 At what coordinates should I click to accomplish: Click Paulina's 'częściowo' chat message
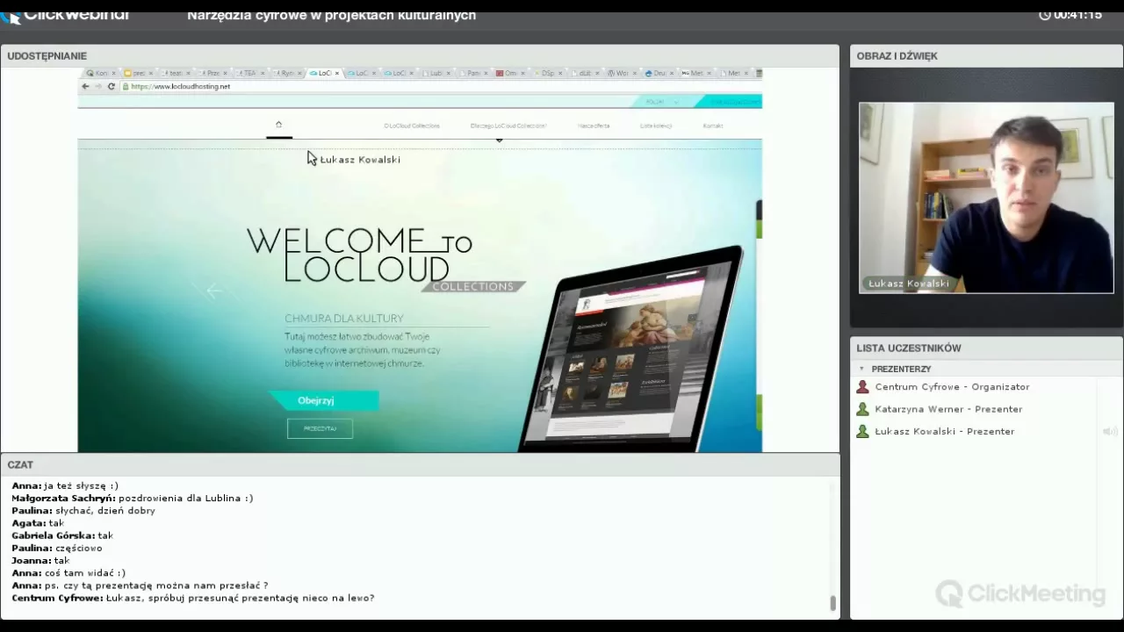point(57,548)
